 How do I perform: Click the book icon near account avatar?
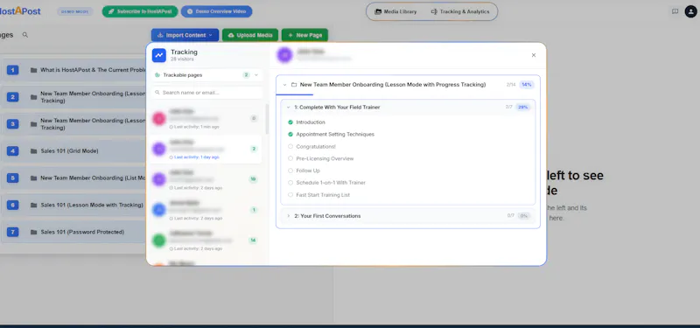tap(675, 11)
